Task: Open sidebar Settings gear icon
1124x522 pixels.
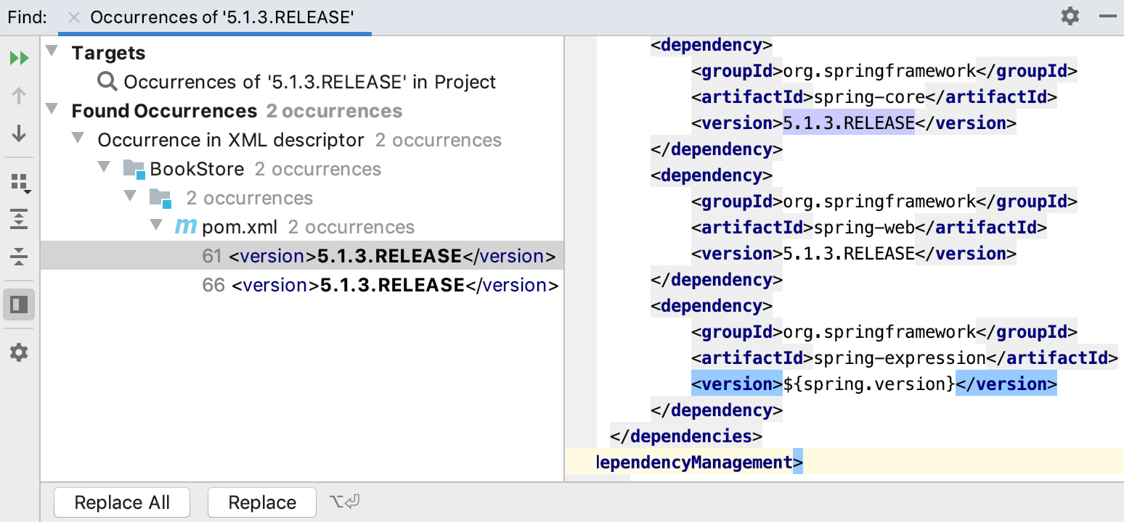Action: click(x=20, y=353)
